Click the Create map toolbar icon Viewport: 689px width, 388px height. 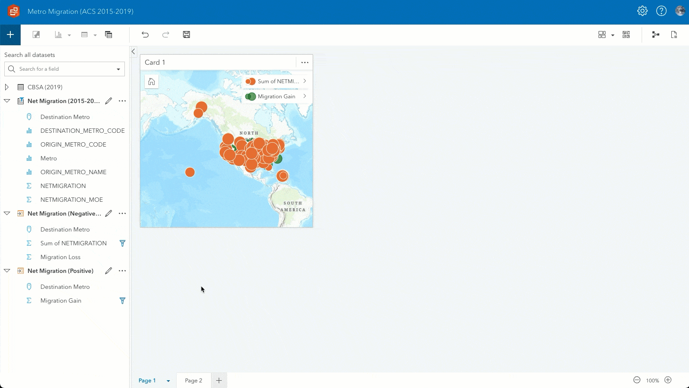pos(36,34)
